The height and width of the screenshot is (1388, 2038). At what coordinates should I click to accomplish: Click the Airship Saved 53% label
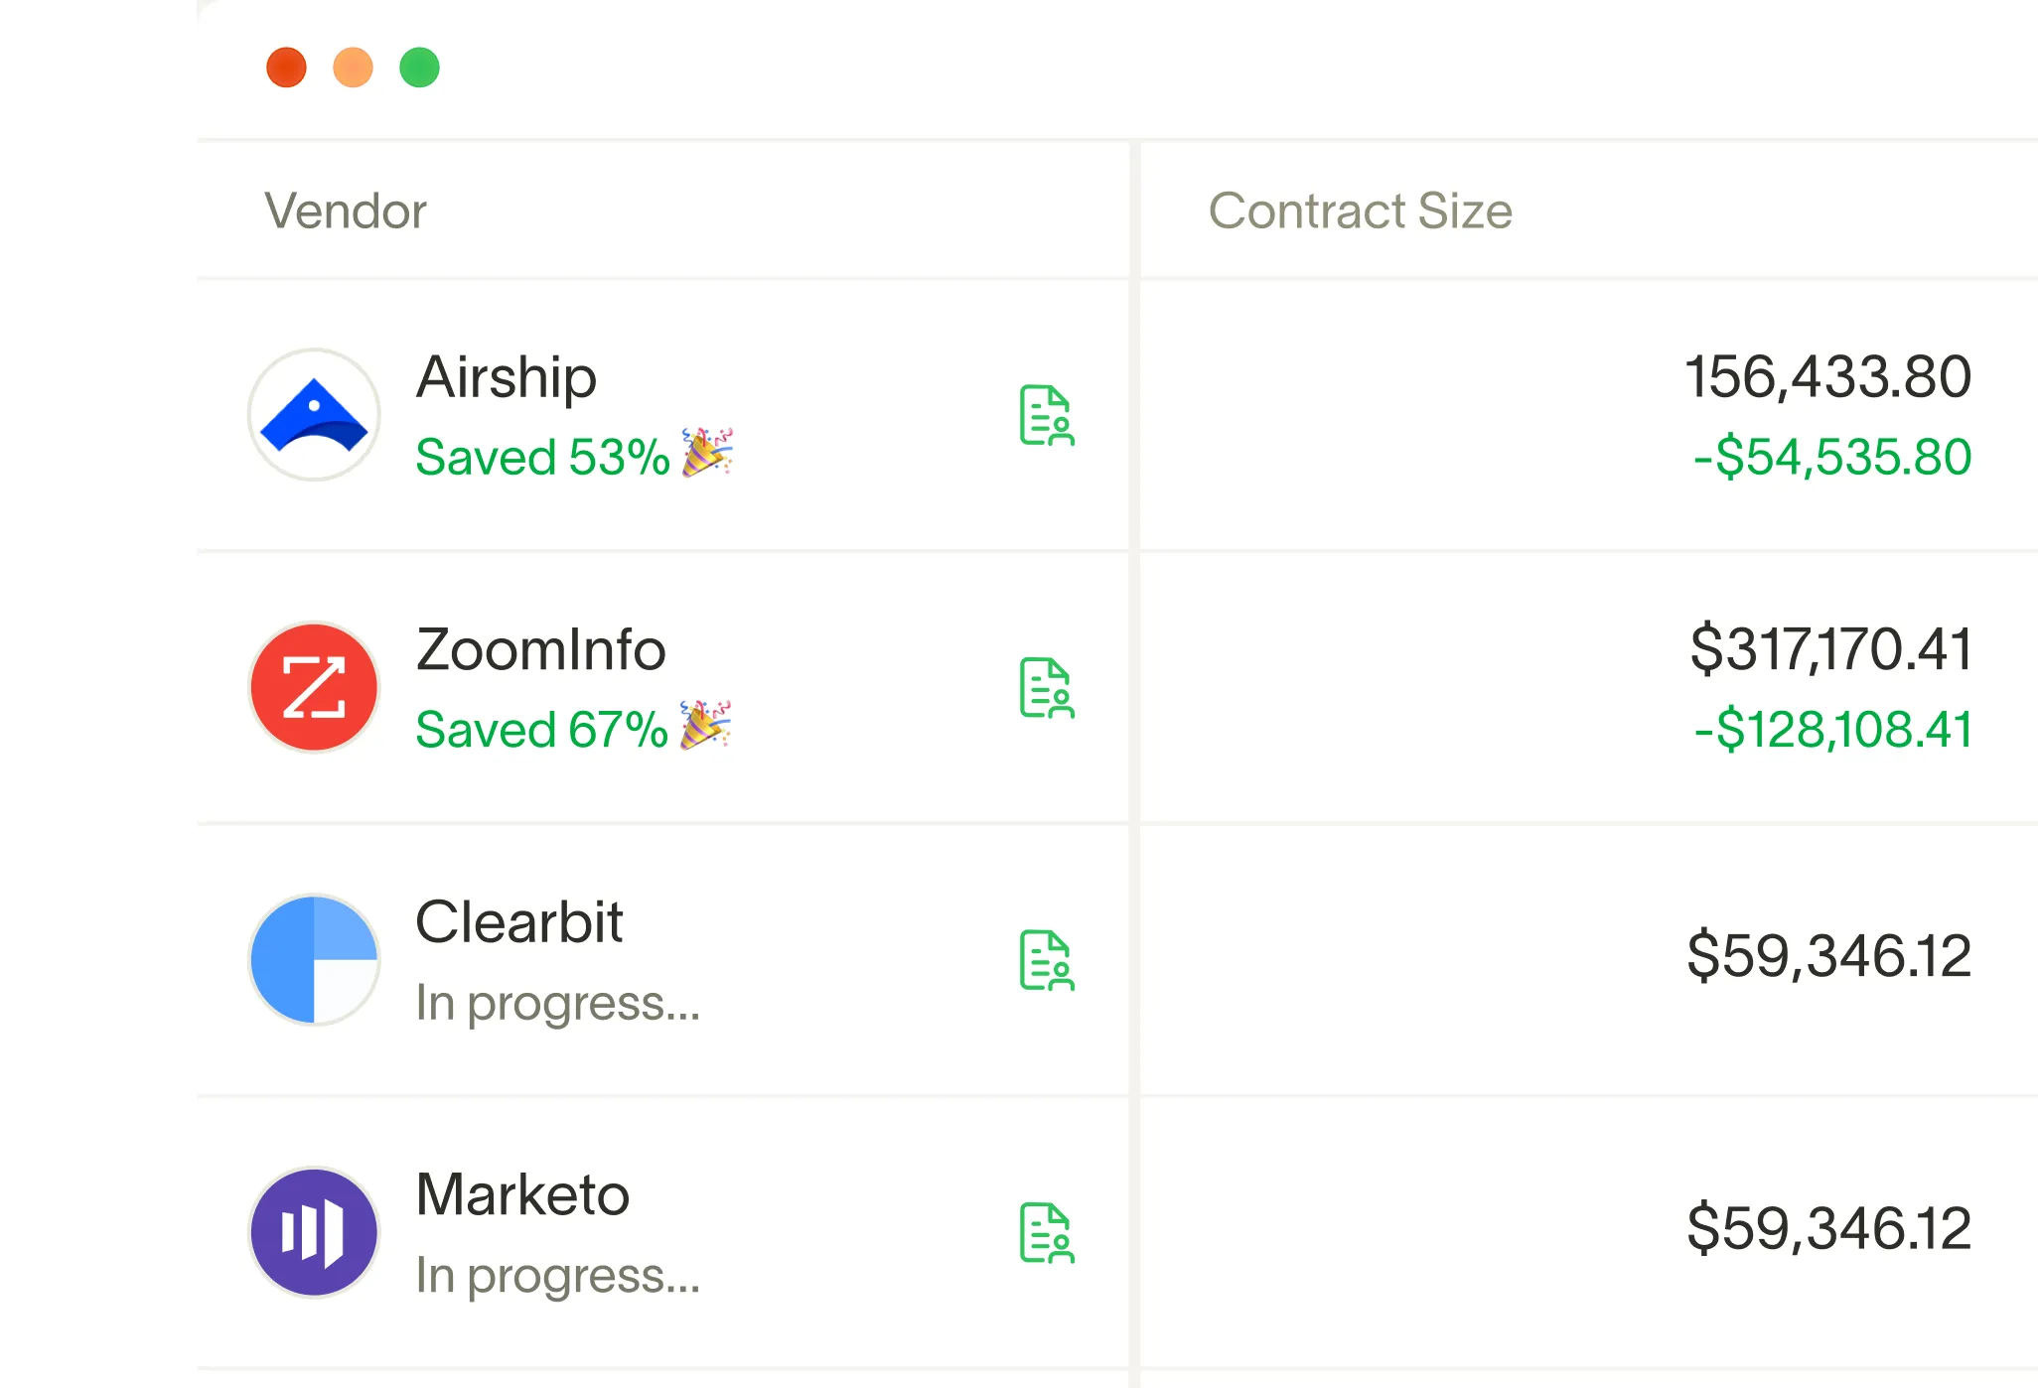click(544, 457)
